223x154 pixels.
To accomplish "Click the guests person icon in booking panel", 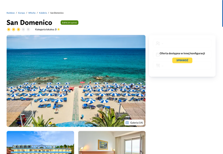I will (158, 43).
